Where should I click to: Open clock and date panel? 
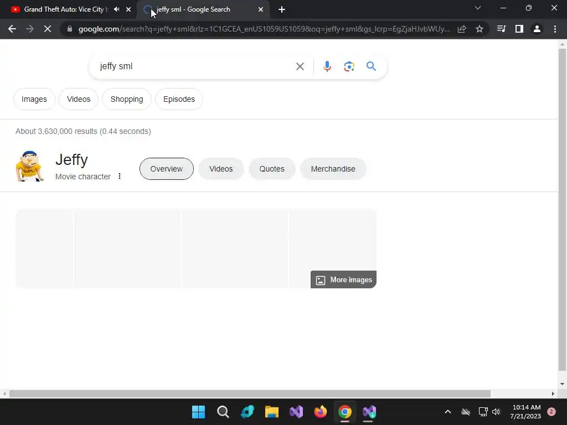pyautogui.click(x=526, y=412)
